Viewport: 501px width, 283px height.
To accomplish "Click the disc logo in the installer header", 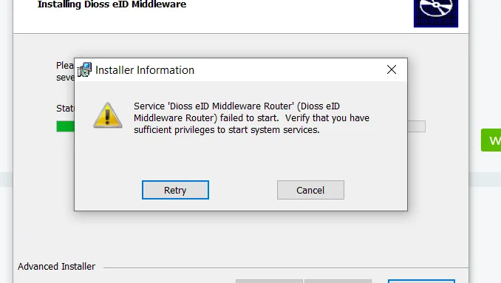I will tap(436, 13).
